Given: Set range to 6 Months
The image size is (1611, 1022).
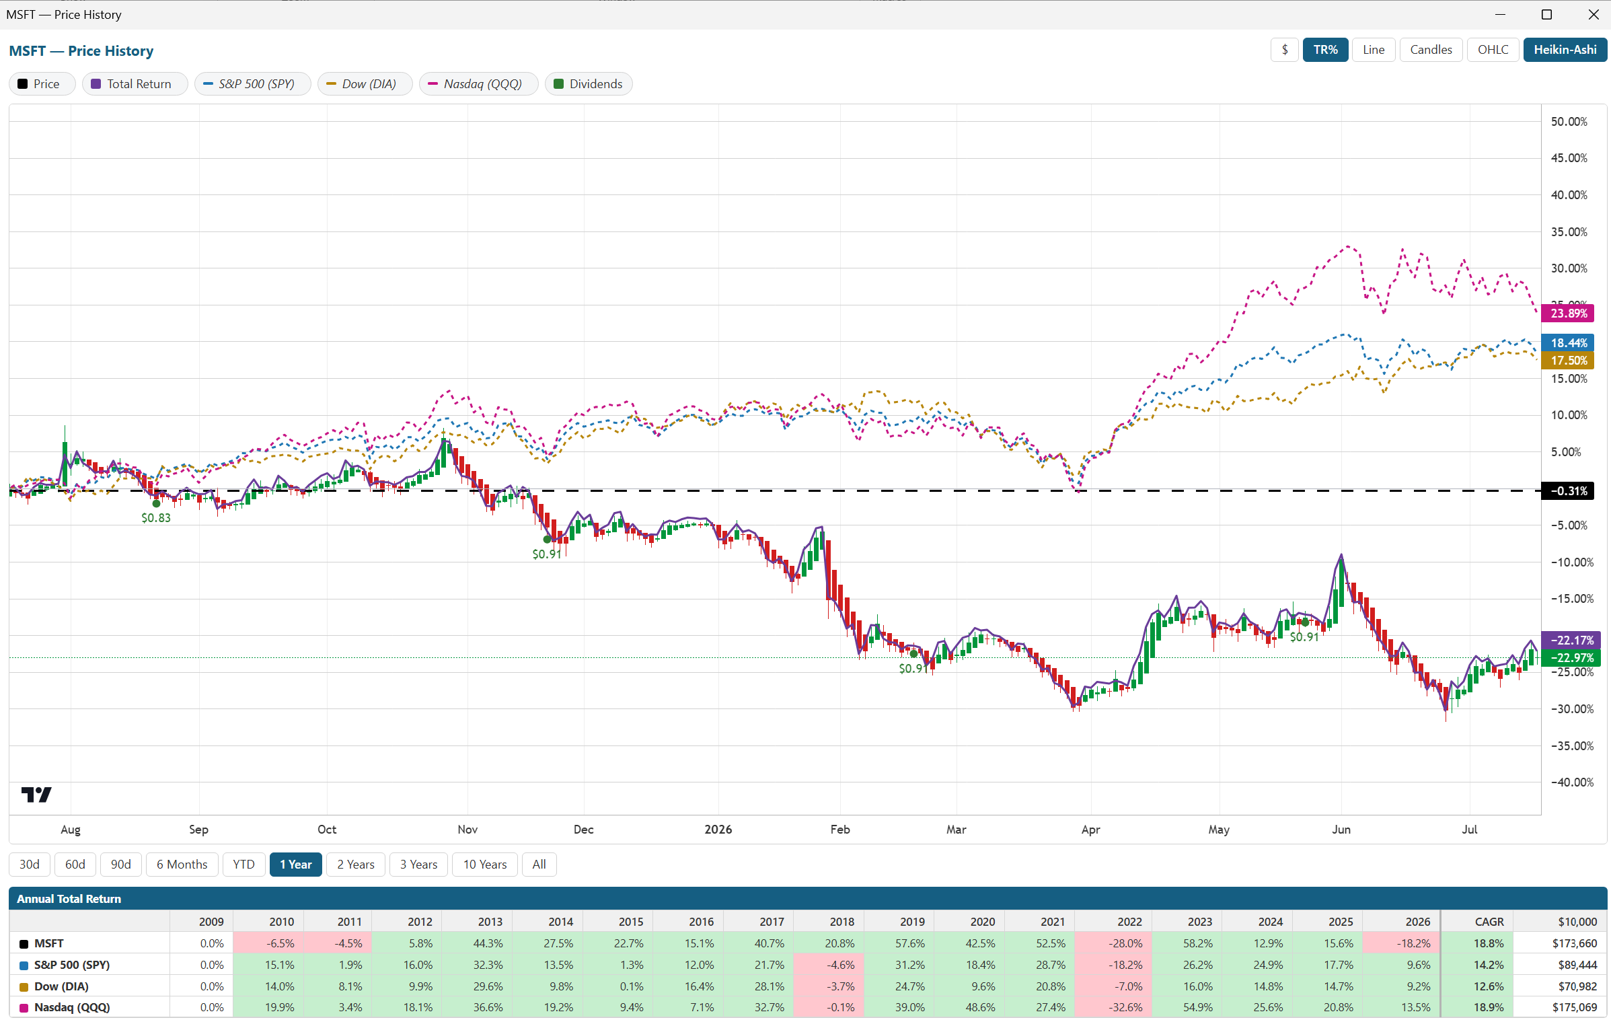Looking at the screenshot, I should (182, 864).
